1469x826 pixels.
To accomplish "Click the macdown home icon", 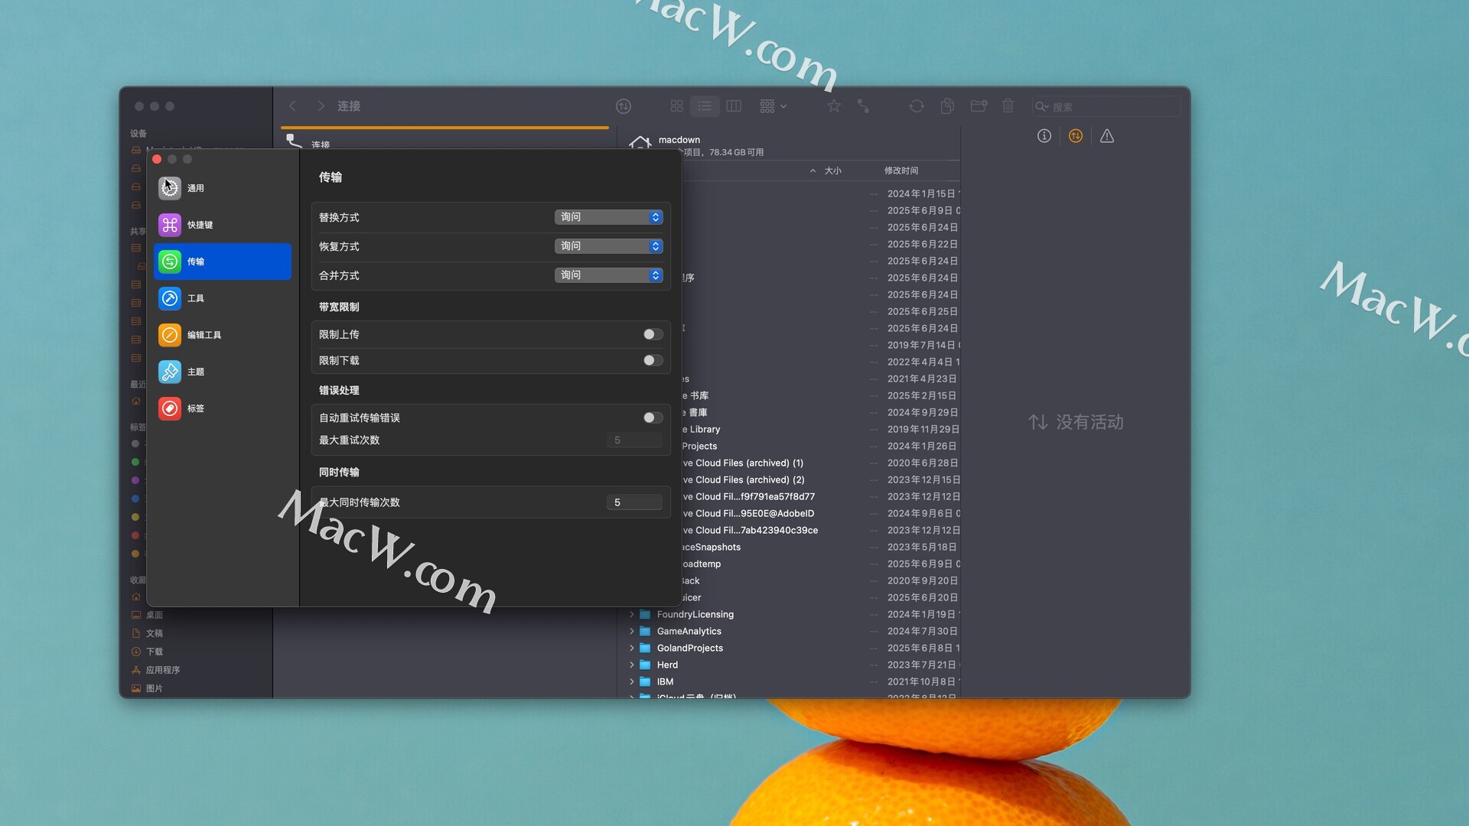I will pyautogui.click(x=640, y=142).
